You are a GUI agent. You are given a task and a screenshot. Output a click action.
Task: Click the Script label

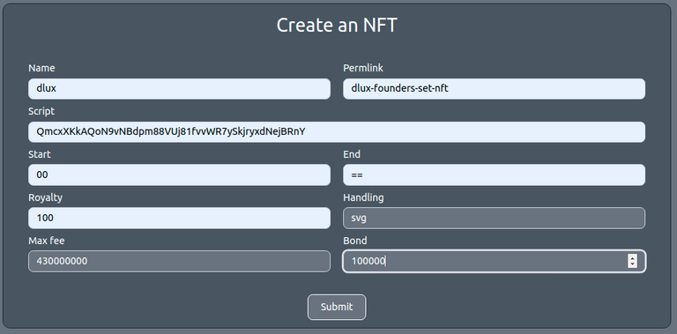tap(41, 111)
